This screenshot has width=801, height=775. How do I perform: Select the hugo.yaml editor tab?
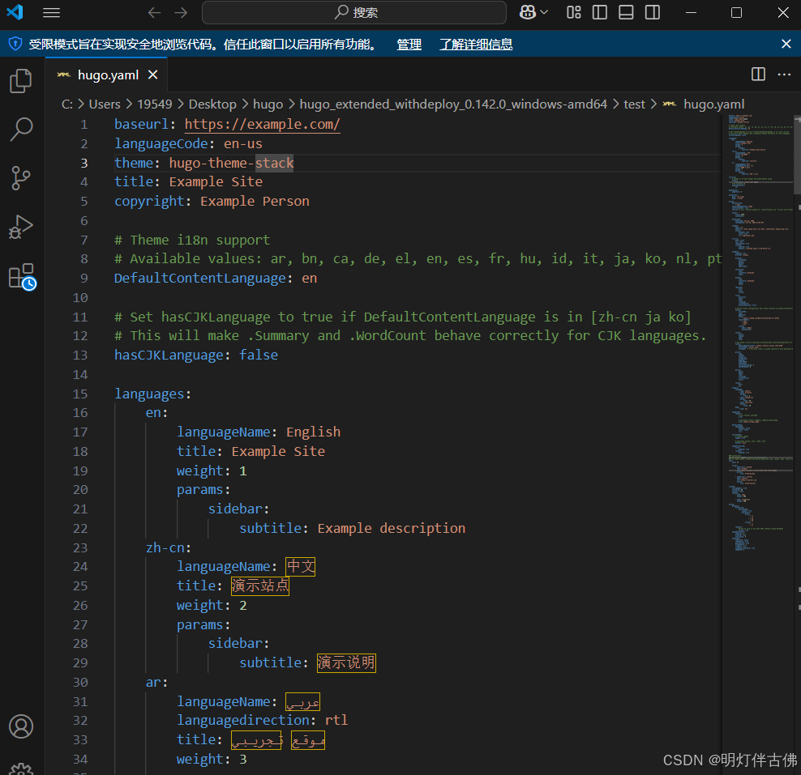point(106,75)
